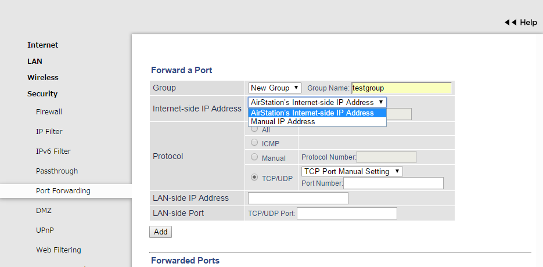Focus the LAN-side IP Address field

(x=298, y=198)
